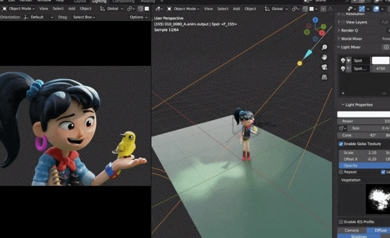Switch perspective/orthographic grid icon
Viewport: 390px width, 238px height.
(x=325, y=77)
